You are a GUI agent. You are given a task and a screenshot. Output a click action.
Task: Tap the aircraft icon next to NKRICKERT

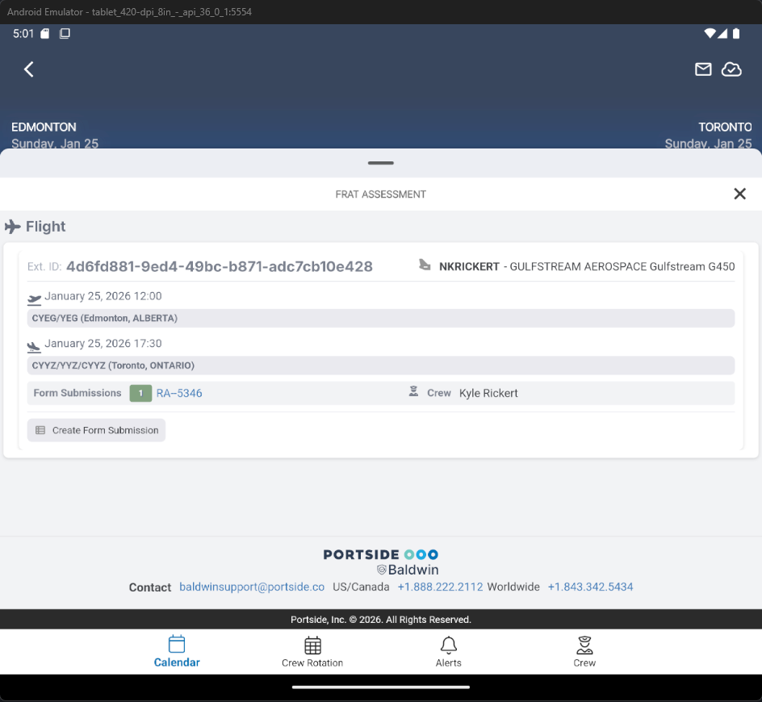coord(425,265)
